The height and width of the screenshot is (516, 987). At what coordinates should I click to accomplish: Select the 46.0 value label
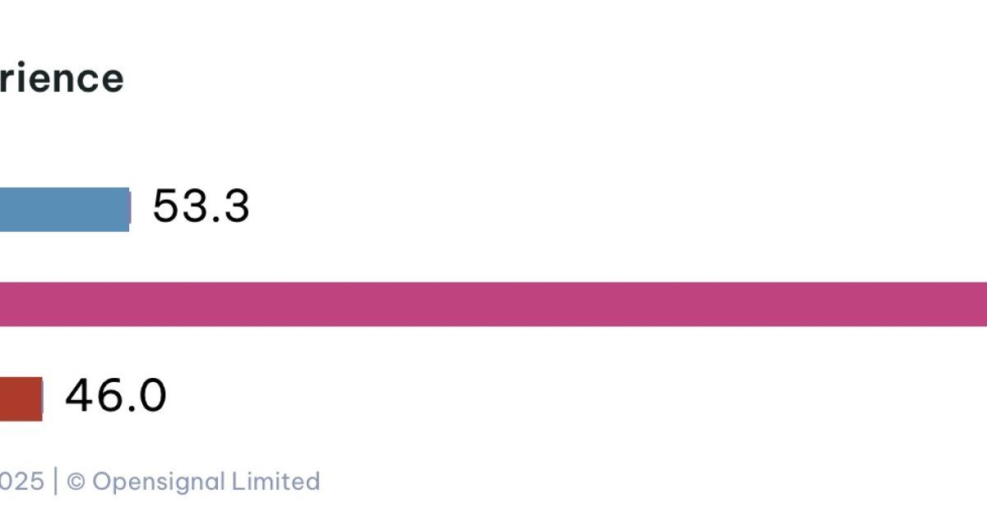pyautogui.click(x=116, y=396)
